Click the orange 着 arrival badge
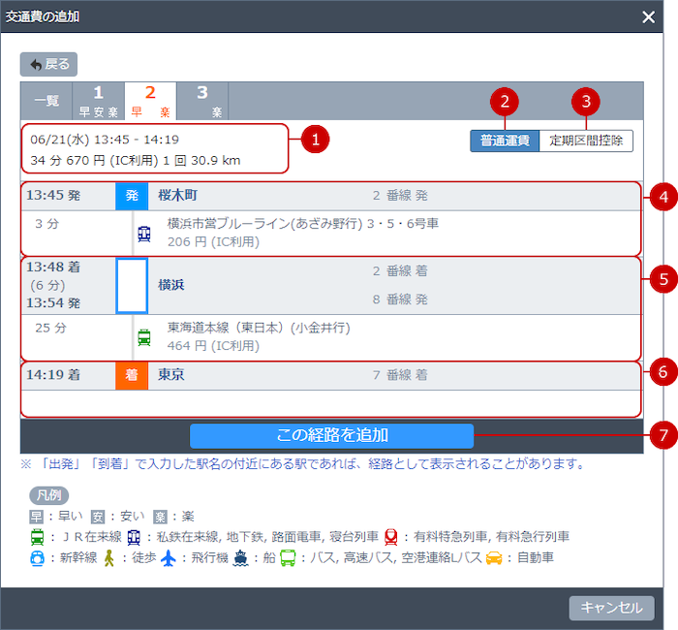The height and width of the screenshot is (630, 678). point(132,375)
